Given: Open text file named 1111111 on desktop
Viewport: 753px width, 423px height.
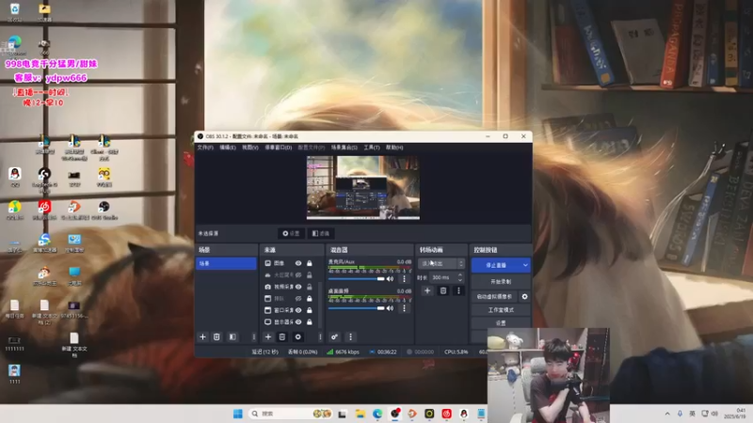Looking at the screenshot, I should (14, 344).
